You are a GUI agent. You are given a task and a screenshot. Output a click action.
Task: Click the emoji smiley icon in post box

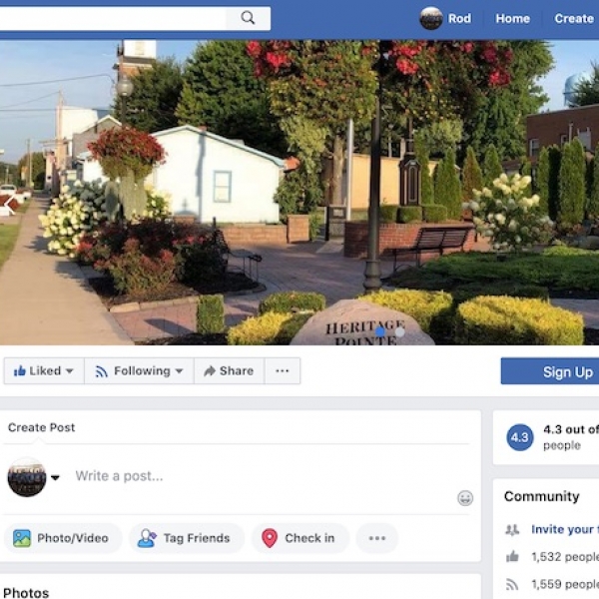(465, 498)
